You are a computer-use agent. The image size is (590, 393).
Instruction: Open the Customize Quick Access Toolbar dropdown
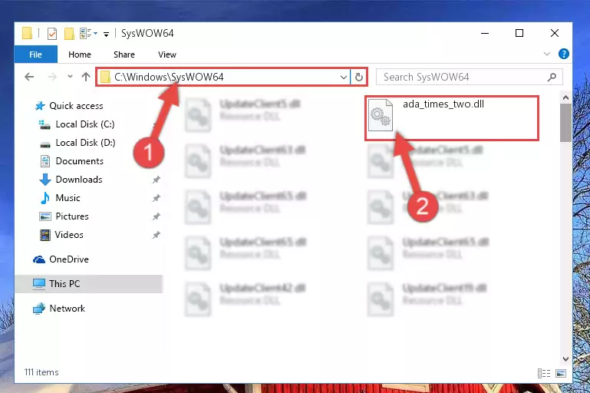(x=106, y=35)
